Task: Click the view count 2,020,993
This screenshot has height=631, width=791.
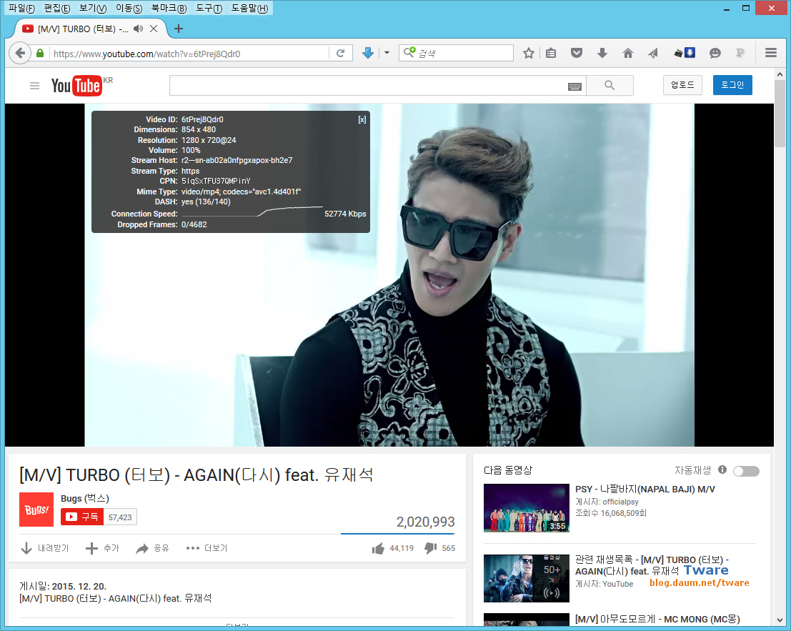Action: (425, 522)
